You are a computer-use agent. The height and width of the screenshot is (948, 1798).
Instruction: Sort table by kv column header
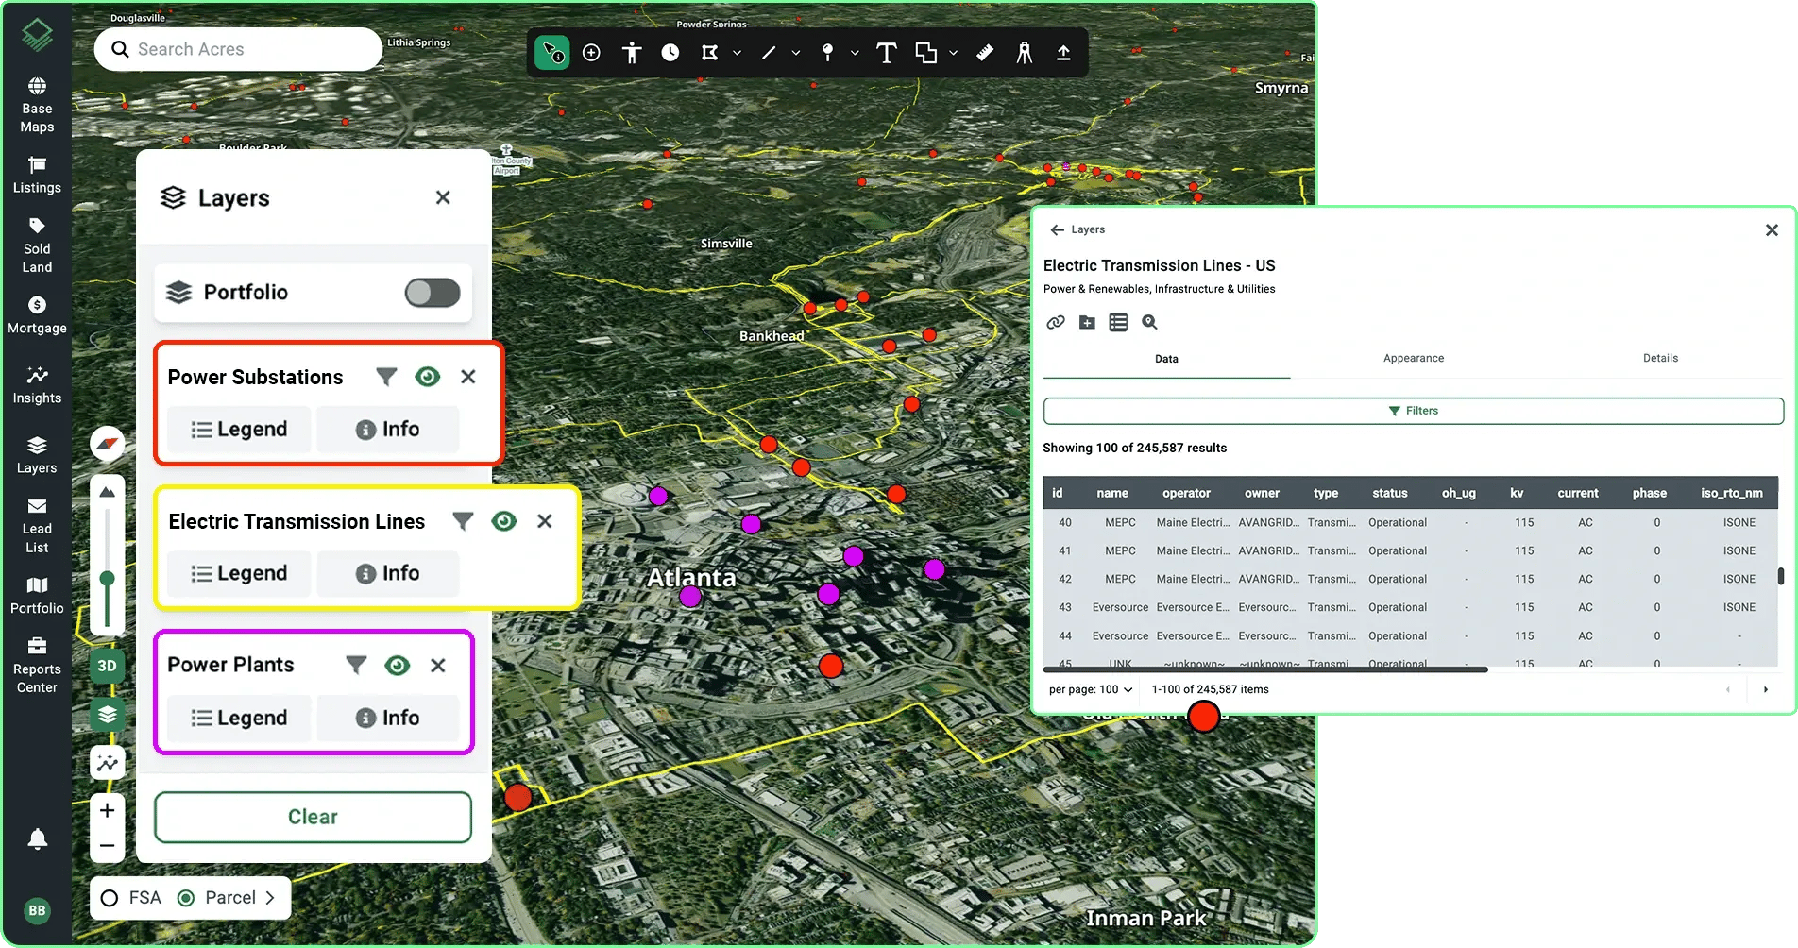coord(1517,493)
